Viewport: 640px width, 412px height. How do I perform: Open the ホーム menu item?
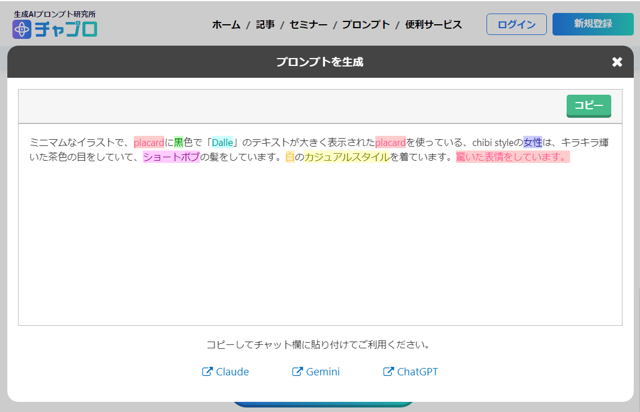226,25
